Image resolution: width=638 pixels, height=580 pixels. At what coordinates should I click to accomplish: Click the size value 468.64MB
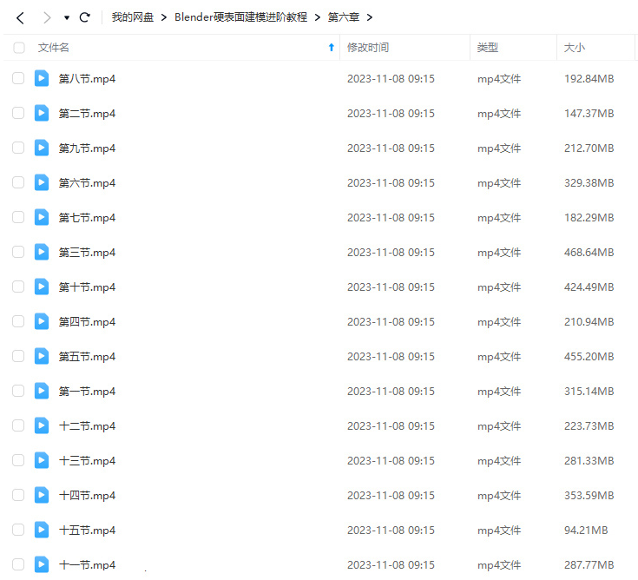[x=589, y=253]
